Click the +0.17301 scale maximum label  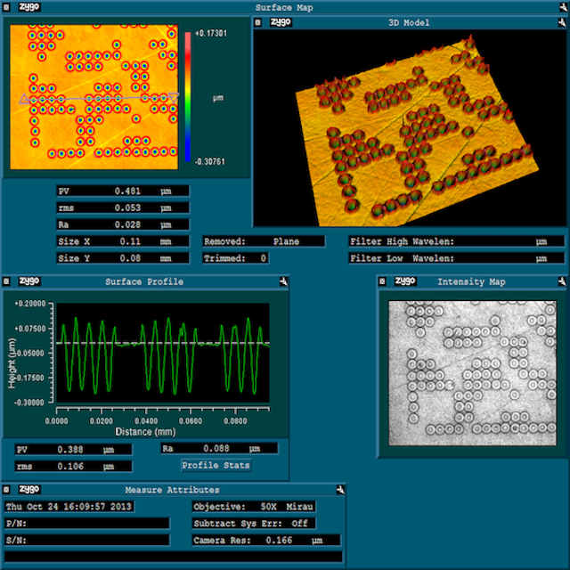tap(211, 34)
